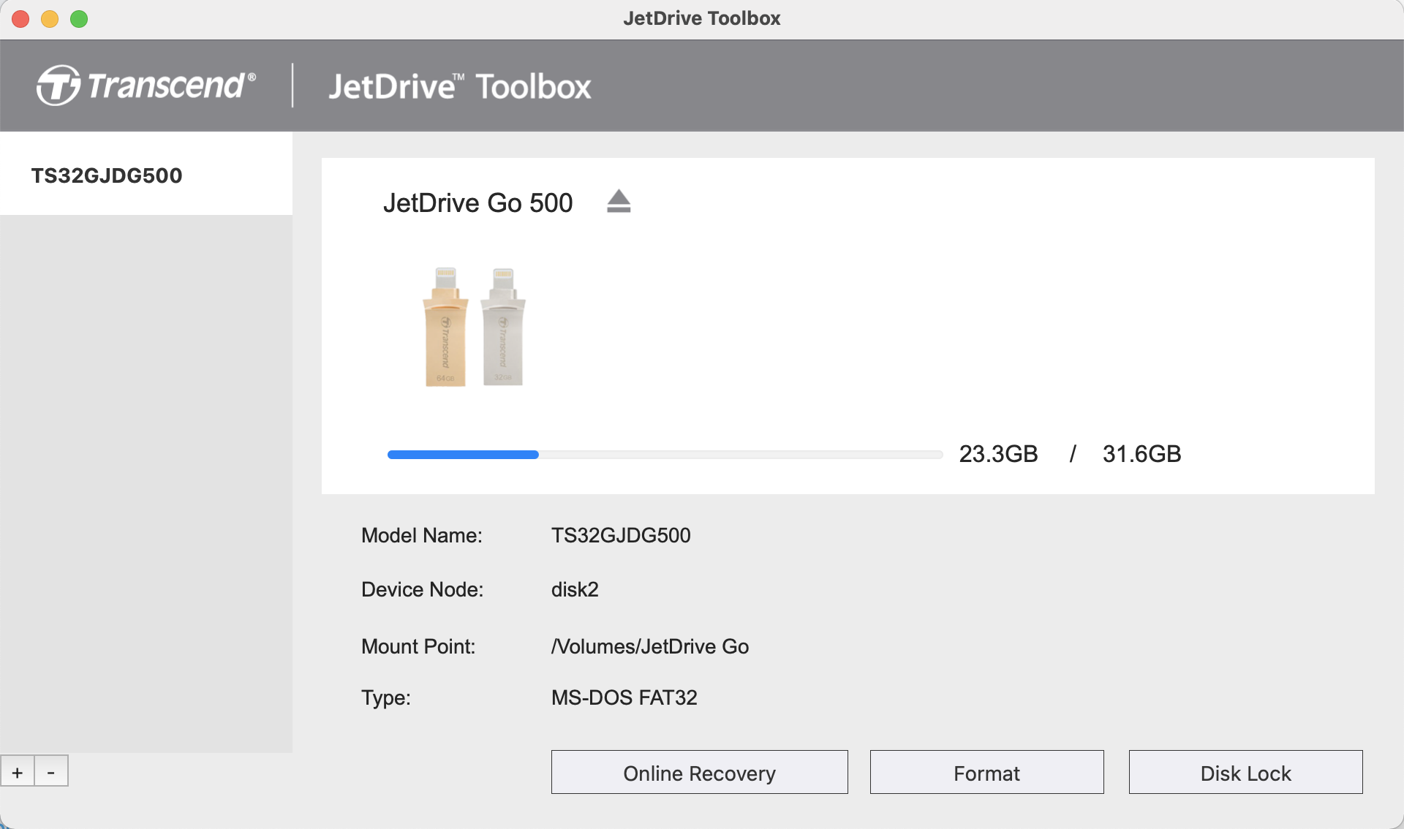Click the JetDrive Go 500 title text
Screen dimensions: 1404x829
click(x=478, y=202)
